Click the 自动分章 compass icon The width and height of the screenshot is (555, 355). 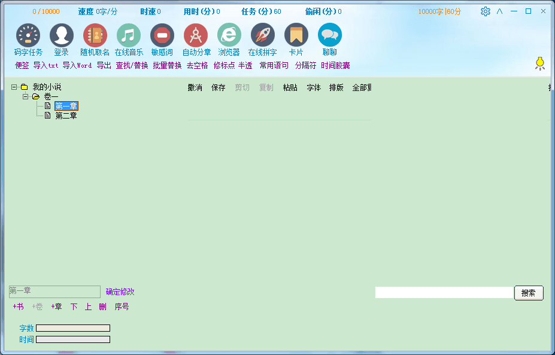(x=196, y=36)
